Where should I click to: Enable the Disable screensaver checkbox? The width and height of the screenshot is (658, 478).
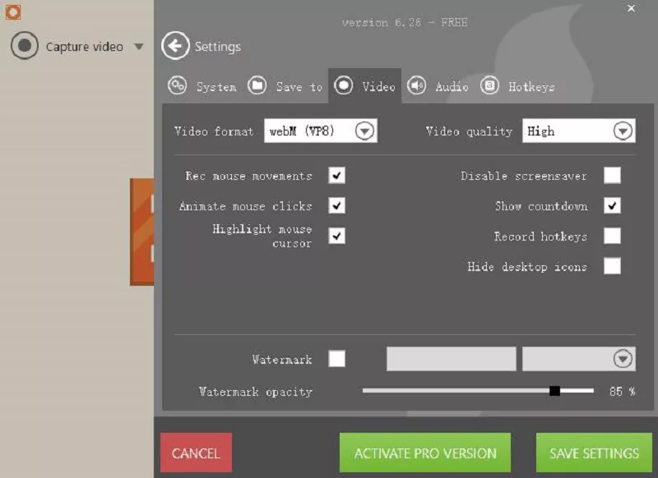(612, 176)
